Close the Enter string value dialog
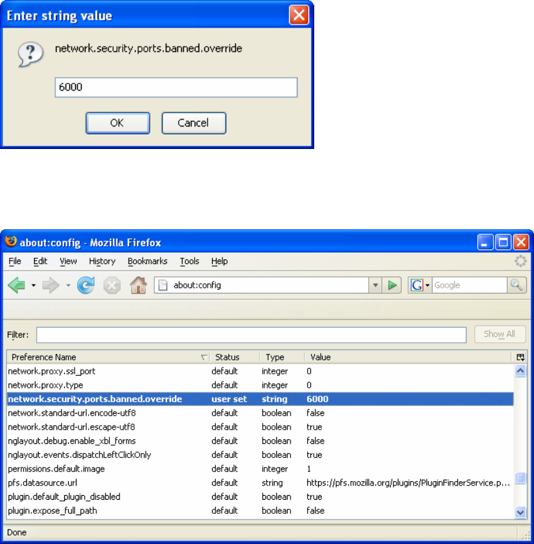534x544 pixels. (x=299, y=15)
